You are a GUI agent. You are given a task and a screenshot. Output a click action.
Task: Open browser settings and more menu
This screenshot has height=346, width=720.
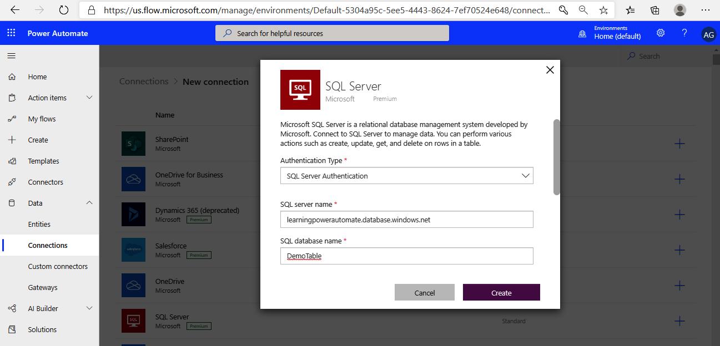[x=706, y=10]
